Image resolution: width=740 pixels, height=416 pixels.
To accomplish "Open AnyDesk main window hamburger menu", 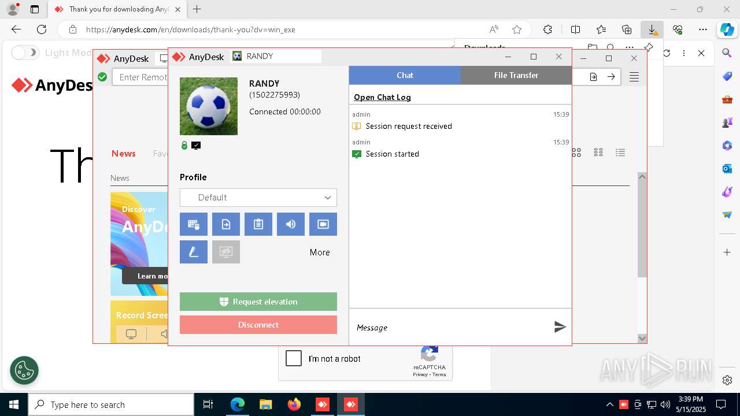I will click(634, 77).
